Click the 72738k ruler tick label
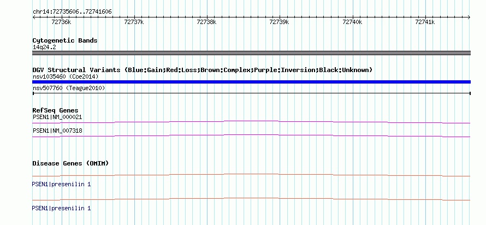Screen dimensions: 486x225 207,22
